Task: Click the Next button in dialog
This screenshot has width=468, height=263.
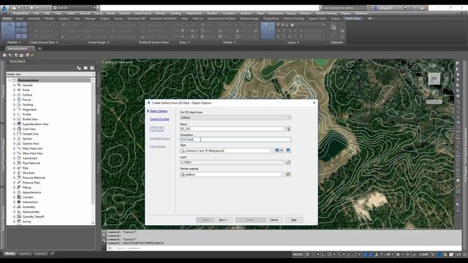Action: (x=223, y=220)
